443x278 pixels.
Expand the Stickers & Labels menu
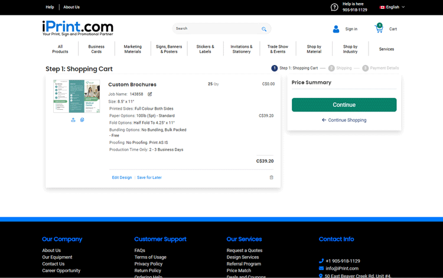pyautogui.click(x=205, y=49)
